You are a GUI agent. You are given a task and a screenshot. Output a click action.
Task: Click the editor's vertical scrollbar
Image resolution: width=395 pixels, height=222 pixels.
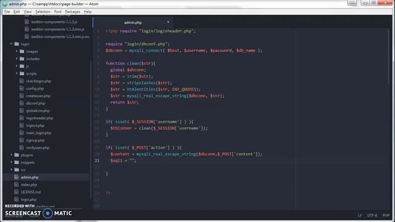point(389,55)
